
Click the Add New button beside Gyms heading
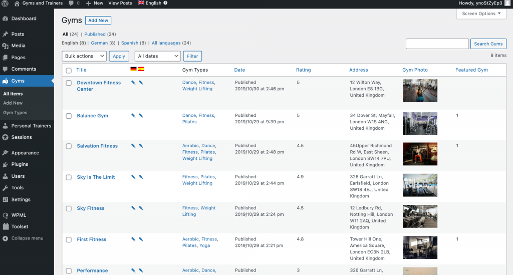pyautogui.click(x=98, y=20)
